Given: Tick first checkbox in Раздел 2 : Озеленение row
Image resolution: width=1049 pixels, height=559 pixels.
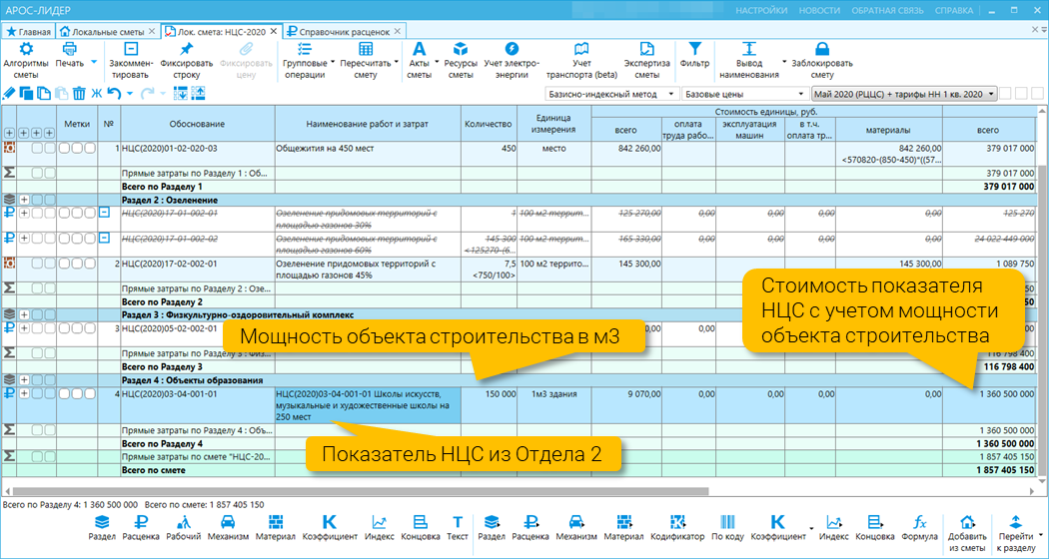Looking at the screenshot, I should click(x=37, y=200).
